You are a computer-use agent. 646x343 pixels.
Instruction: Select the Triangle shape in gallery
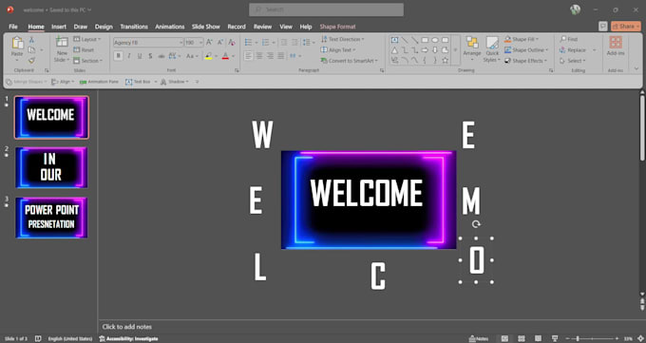[394, 50]
